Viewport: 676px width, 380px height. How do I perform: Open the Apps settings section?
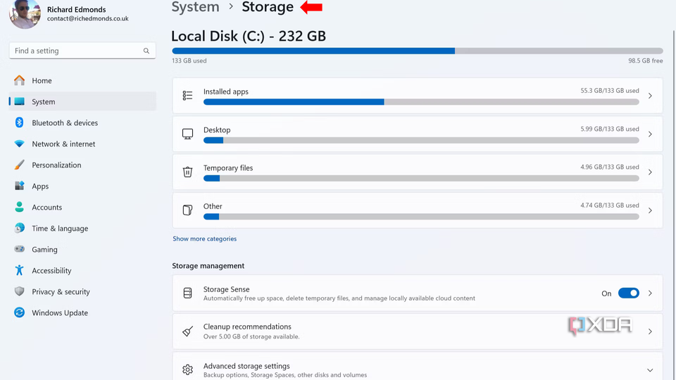pyautogui.click(x=40, y=186)
